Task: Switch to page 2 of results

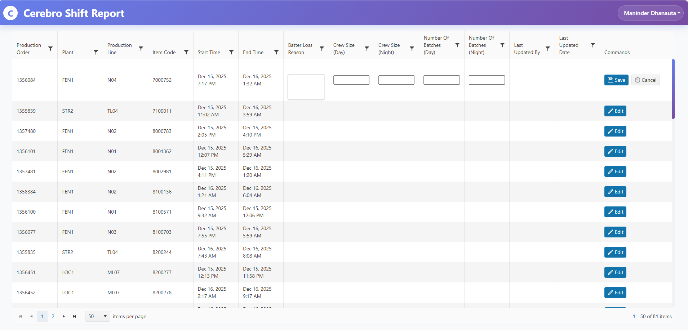Action: click(x=53, y=316)
